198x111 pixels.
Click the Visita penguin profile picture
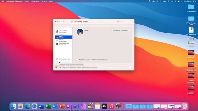(x=80, y=32)
